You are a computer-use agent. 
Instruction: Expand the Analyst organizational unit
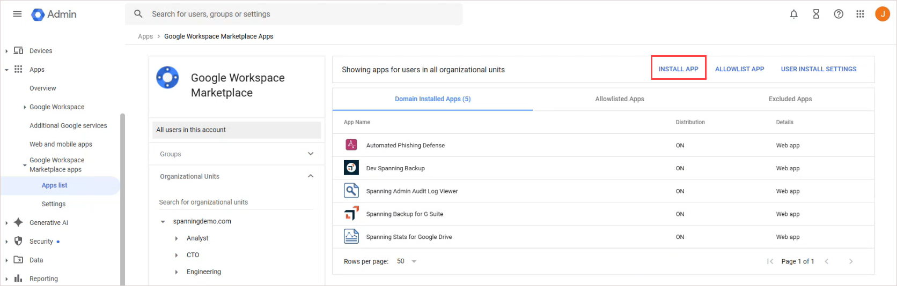(177, 238)
